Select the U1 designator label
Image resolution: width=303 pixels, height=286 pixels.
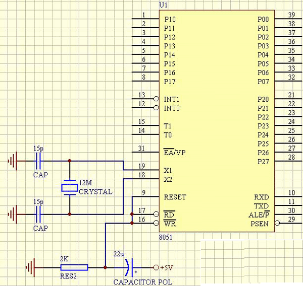163,5
